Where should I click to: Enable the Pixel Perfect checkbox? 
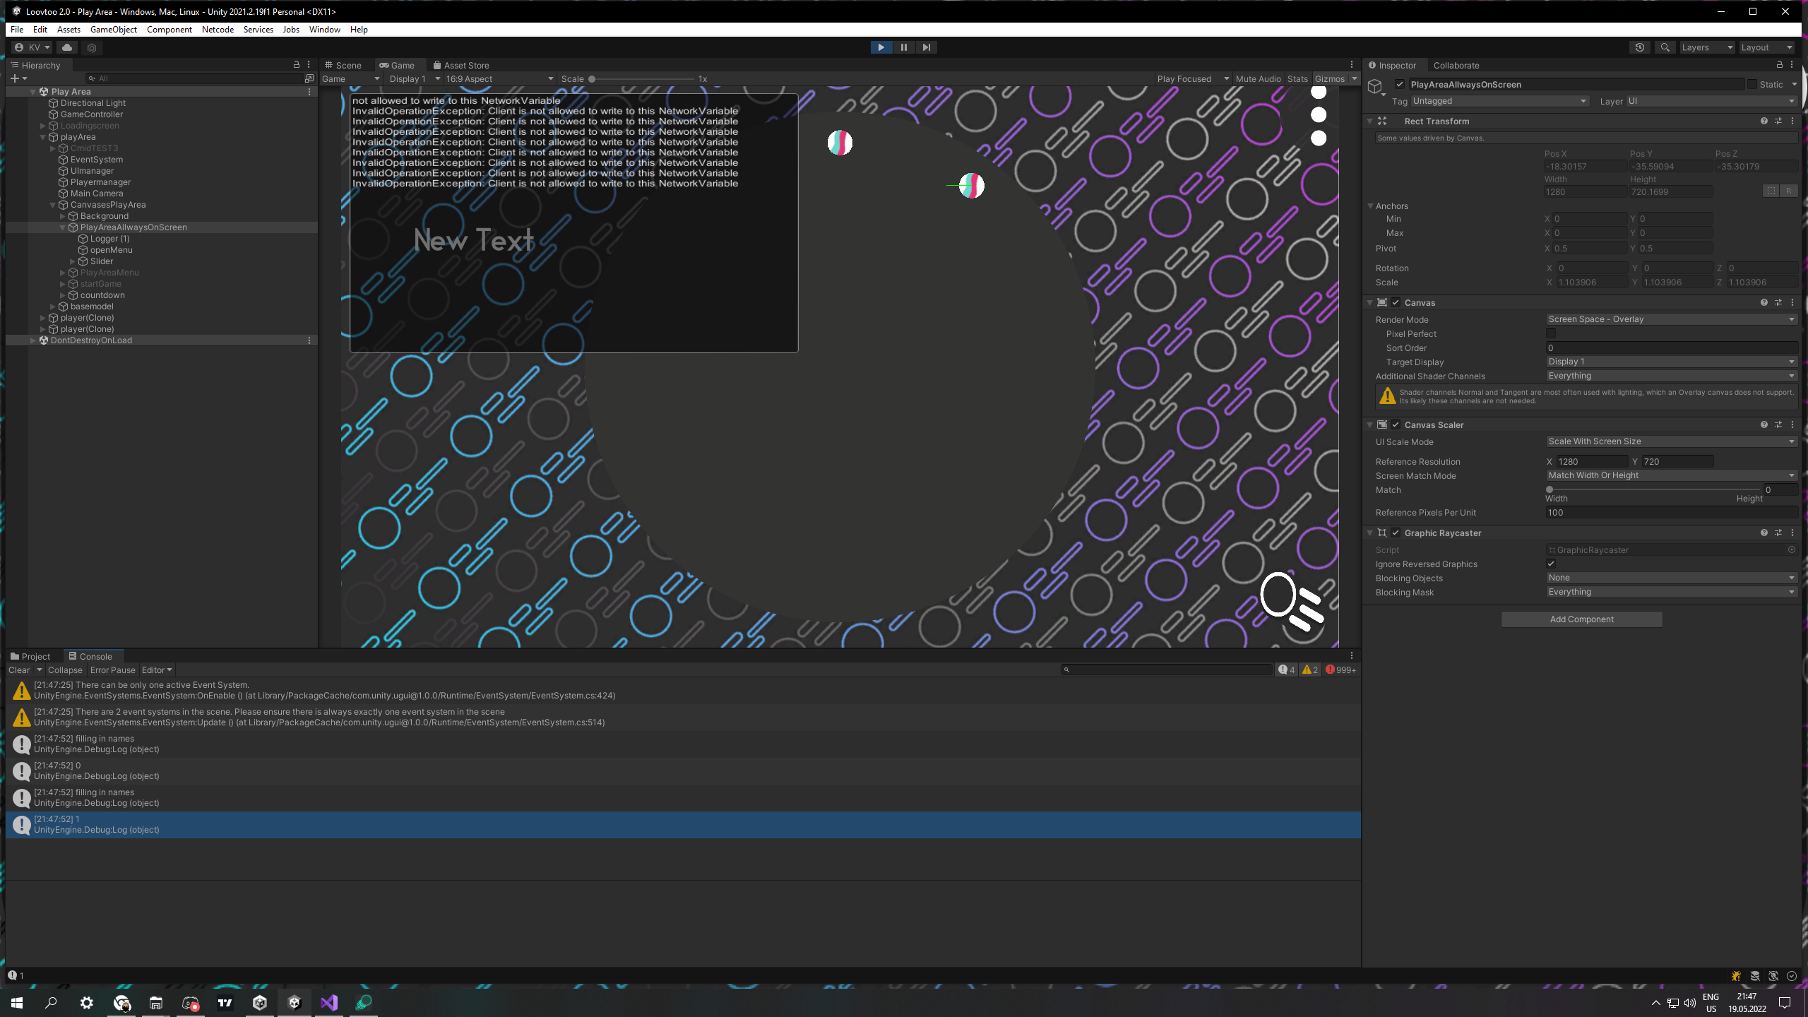[1551, 334]
